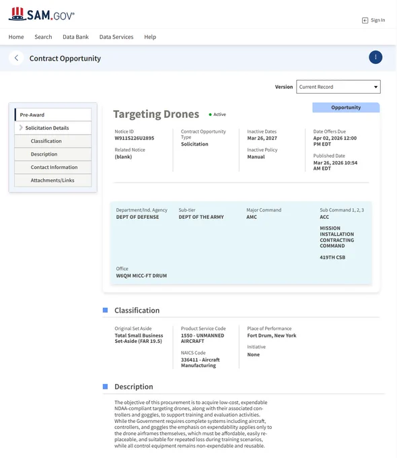Click the Opportunity badge tab
The width and height of the screenshot is (397, 458).
[x=346, y=108]
